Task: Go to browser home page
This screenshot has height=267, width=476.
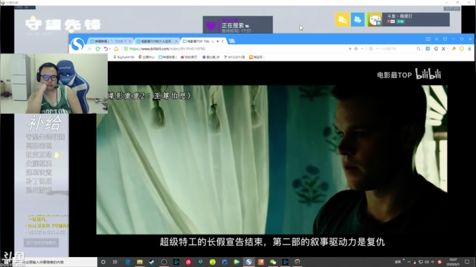Action: 116,49
